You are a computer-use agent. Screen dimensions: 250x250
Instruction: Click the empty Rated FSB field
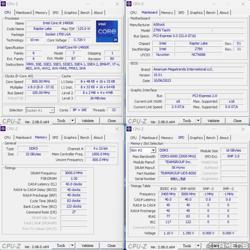click(41, 98)
